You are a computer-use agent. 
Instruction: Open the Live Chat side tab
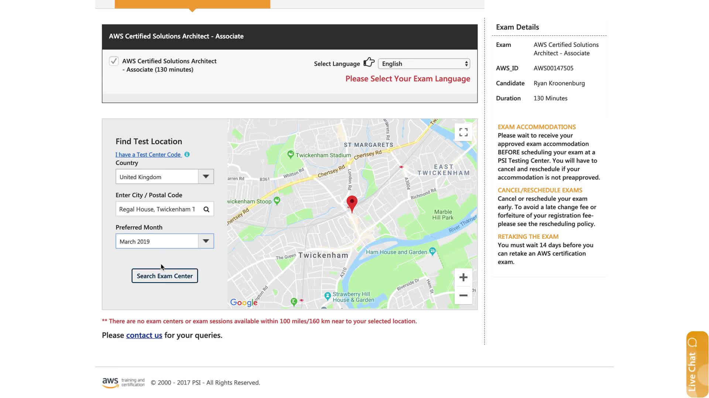(697, 364)
